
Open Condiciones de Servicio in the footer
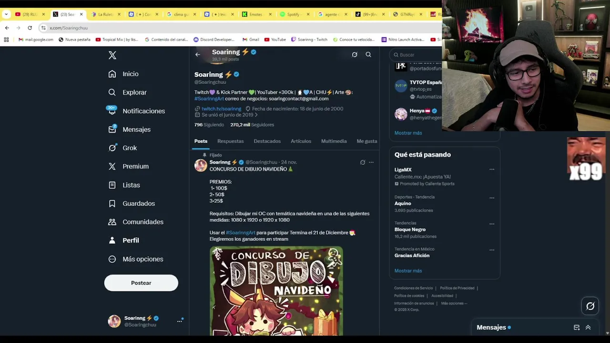point(413,288)
